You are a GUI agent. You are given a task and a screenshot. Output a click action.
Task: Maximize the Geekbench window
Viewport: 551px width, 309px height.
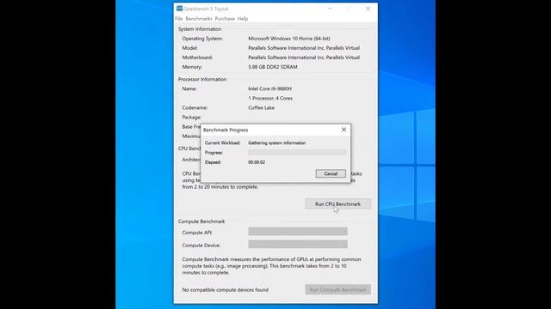point(349,9)
